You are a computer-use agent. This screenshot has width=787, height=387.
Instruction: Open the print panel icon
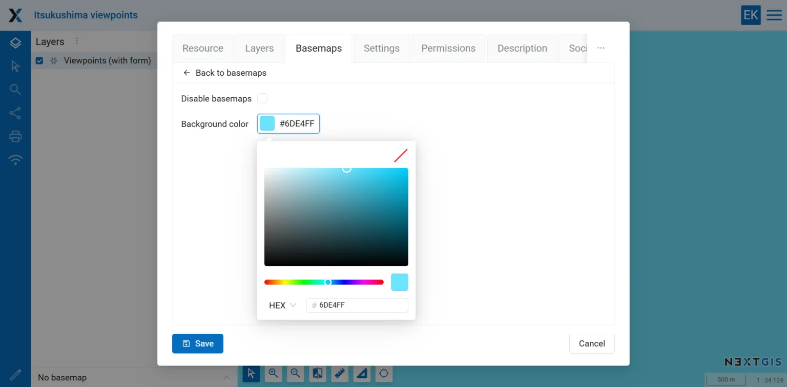coord(15,136)
